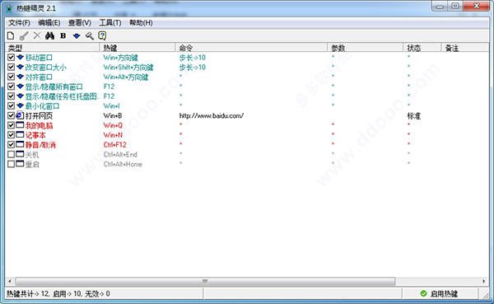The height and width of the screenshot is (304, 494).
Task: Click the horizontal scrollbar thumb
Action: (x=205, y=281)
